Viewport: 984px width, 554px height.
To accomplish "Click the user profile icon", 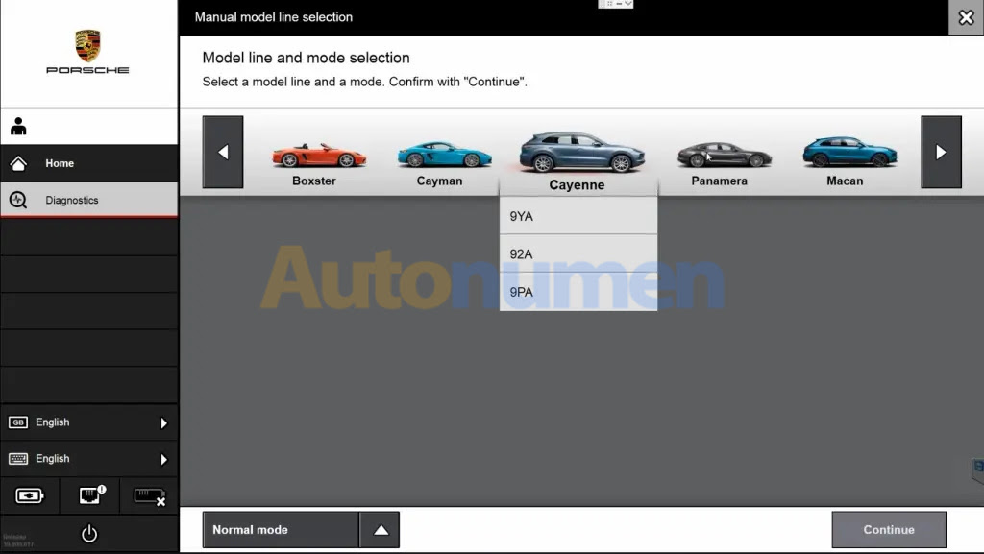I will [18, 127].
